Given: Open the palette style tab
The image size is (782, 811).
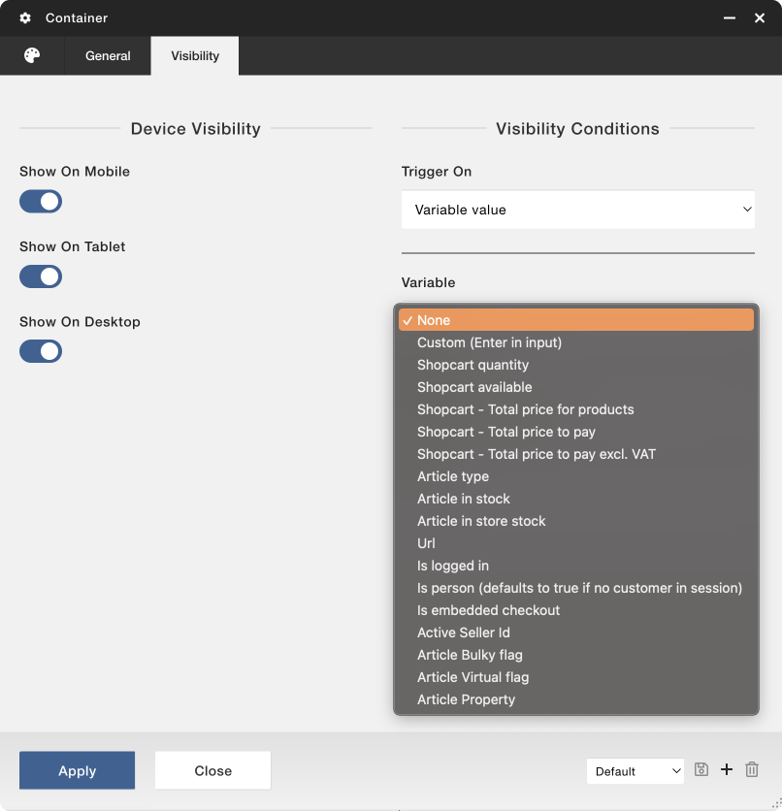Looking at the screenshot, I should pyautogui.click(x=32, y=55).
